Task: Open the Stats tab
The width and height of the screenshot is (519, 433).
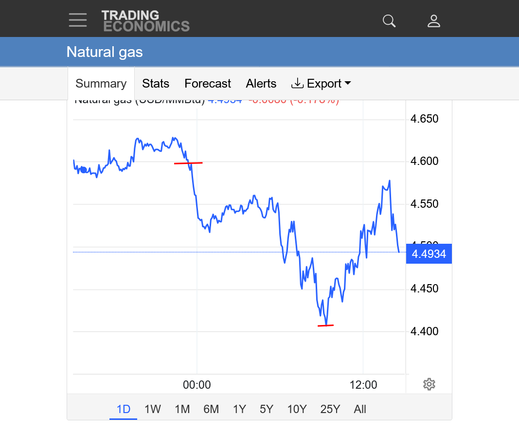Action: click(156, 84)
